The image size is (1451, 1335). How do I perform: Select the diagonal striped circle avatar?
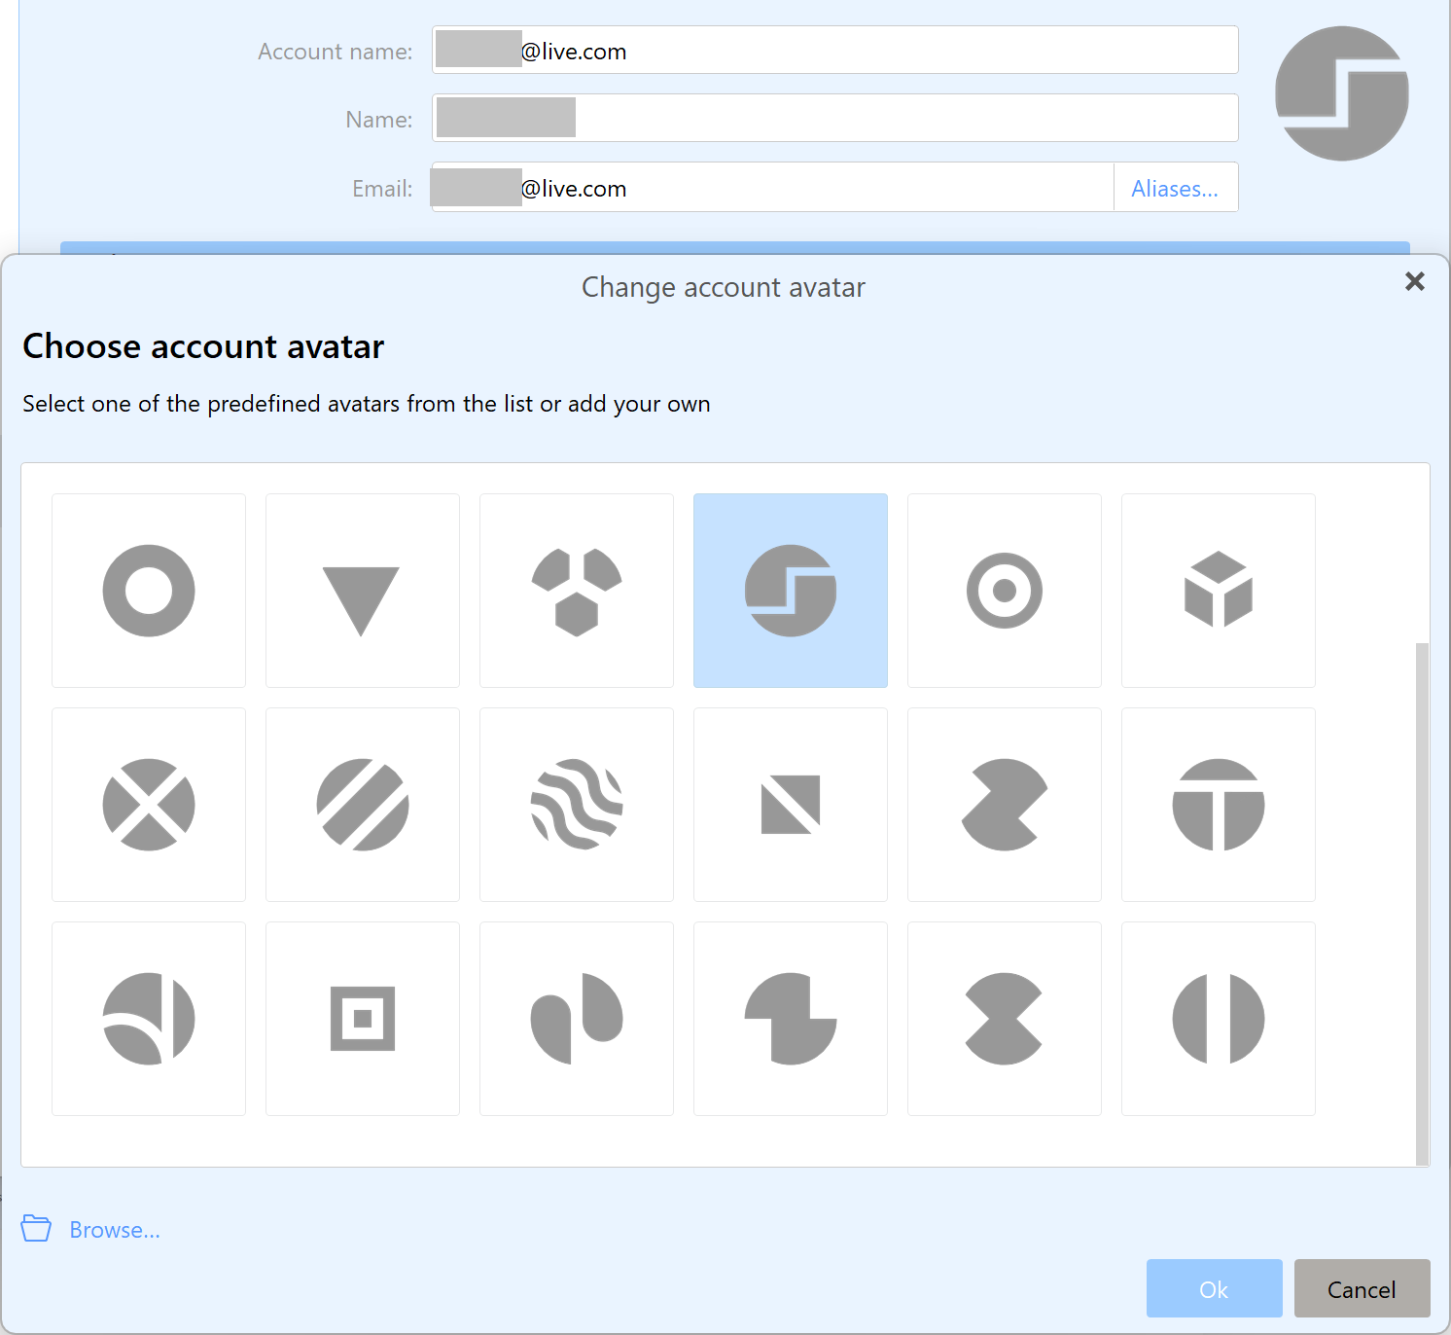point(362,805)
